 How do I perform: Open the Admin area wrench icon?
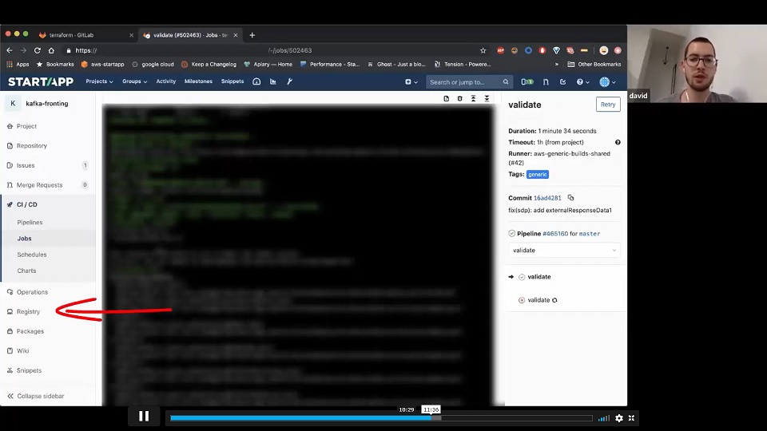(289, 81)
